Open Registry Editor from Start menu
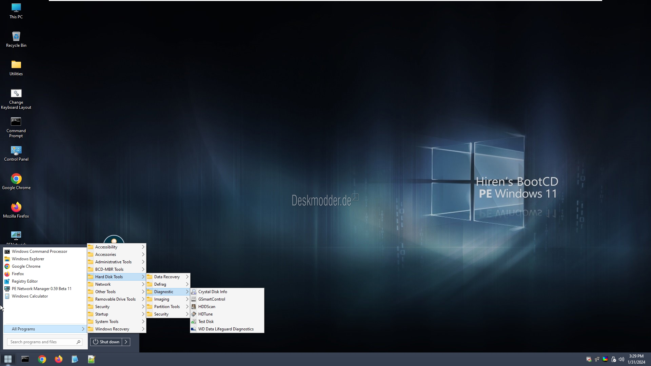The width and height of the screenshot is (651, 366). (x=45, y=281)
